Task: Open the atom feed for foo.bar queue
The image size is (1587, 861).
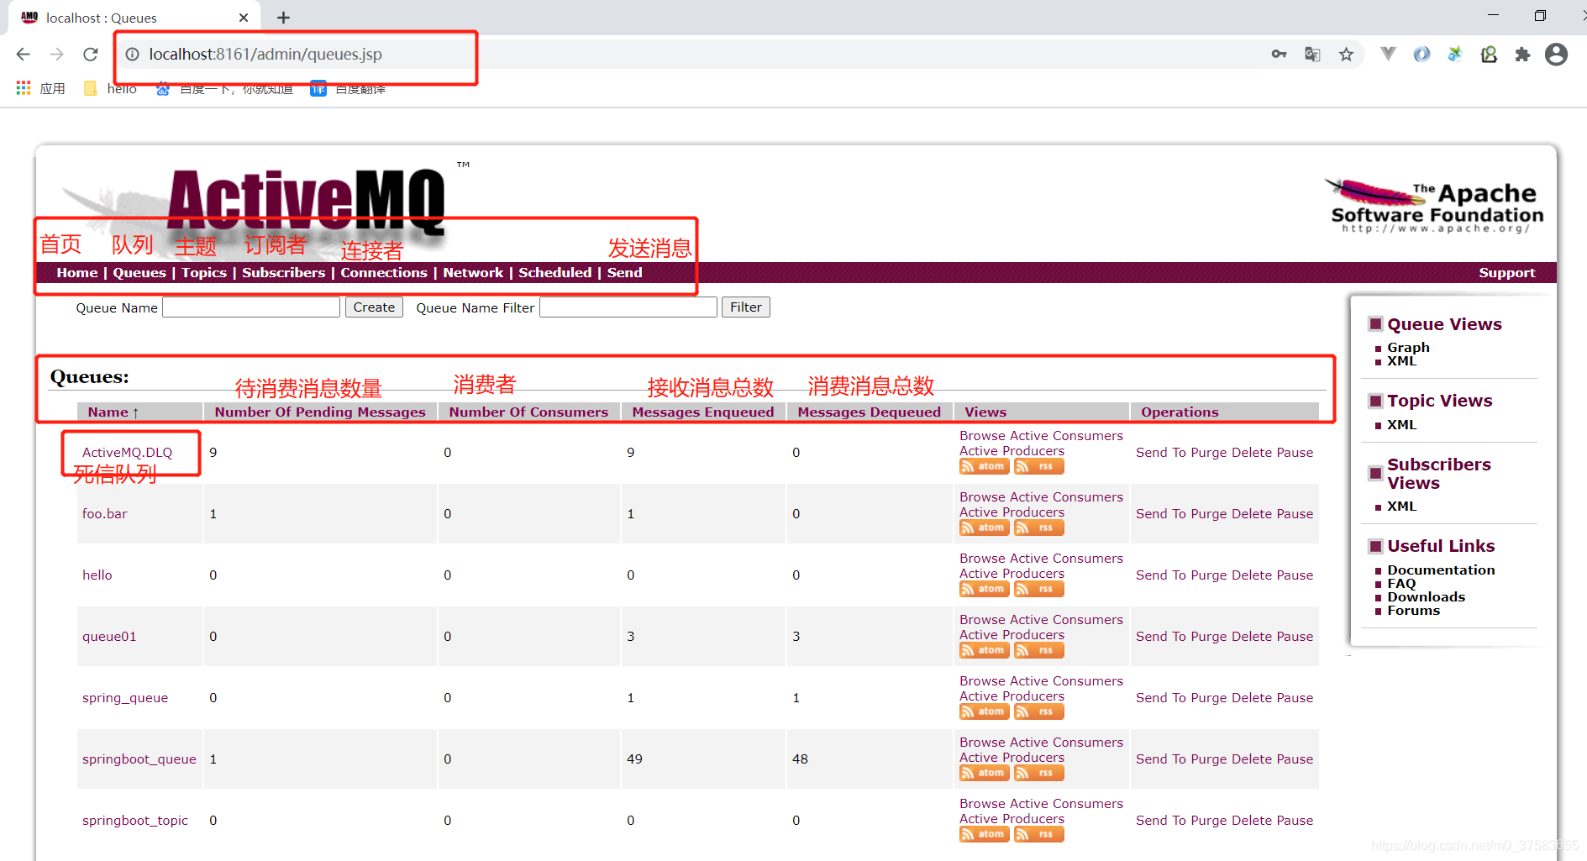Action: pos(984,528)
